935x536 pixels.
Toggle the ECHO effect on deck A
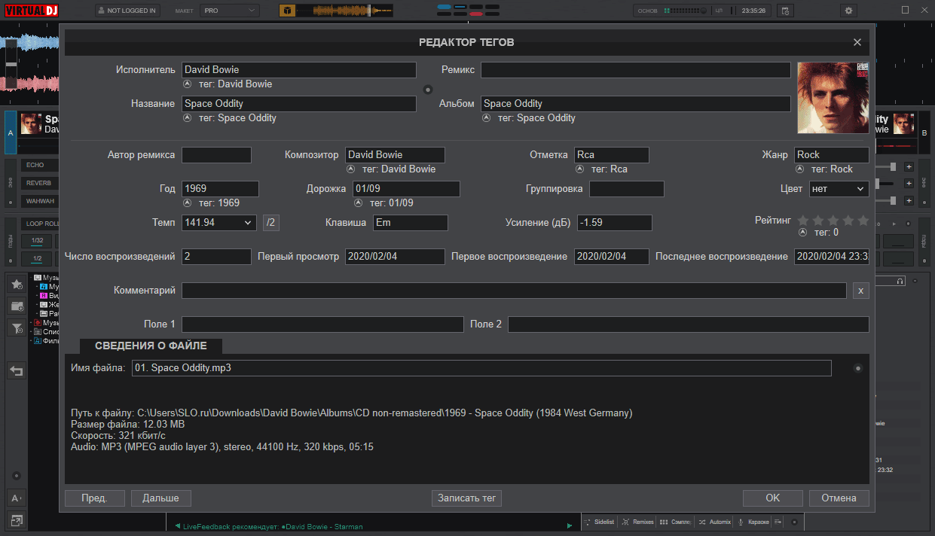(x=40, y=165)
